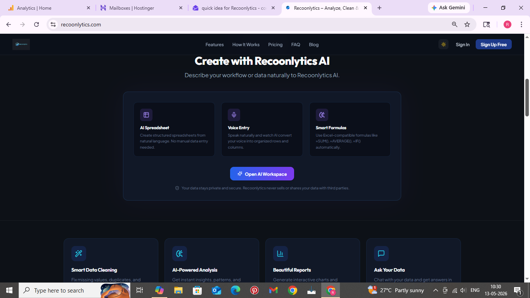
Task: Click the Ask Your Data chat icon
Action: (381, 254)
